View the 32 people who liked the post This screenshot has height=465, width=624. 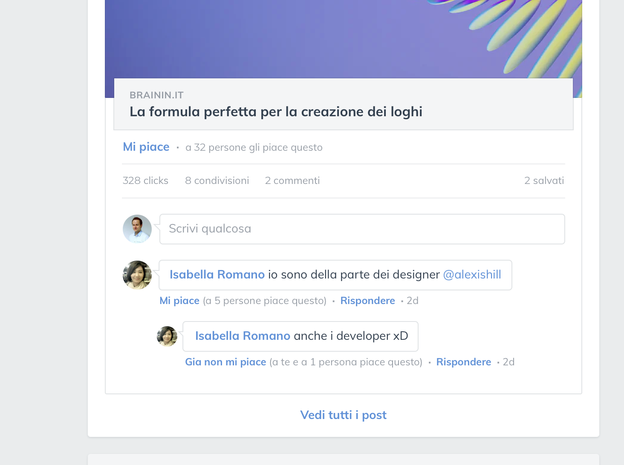pyautogui.click(x=254, y=148)
